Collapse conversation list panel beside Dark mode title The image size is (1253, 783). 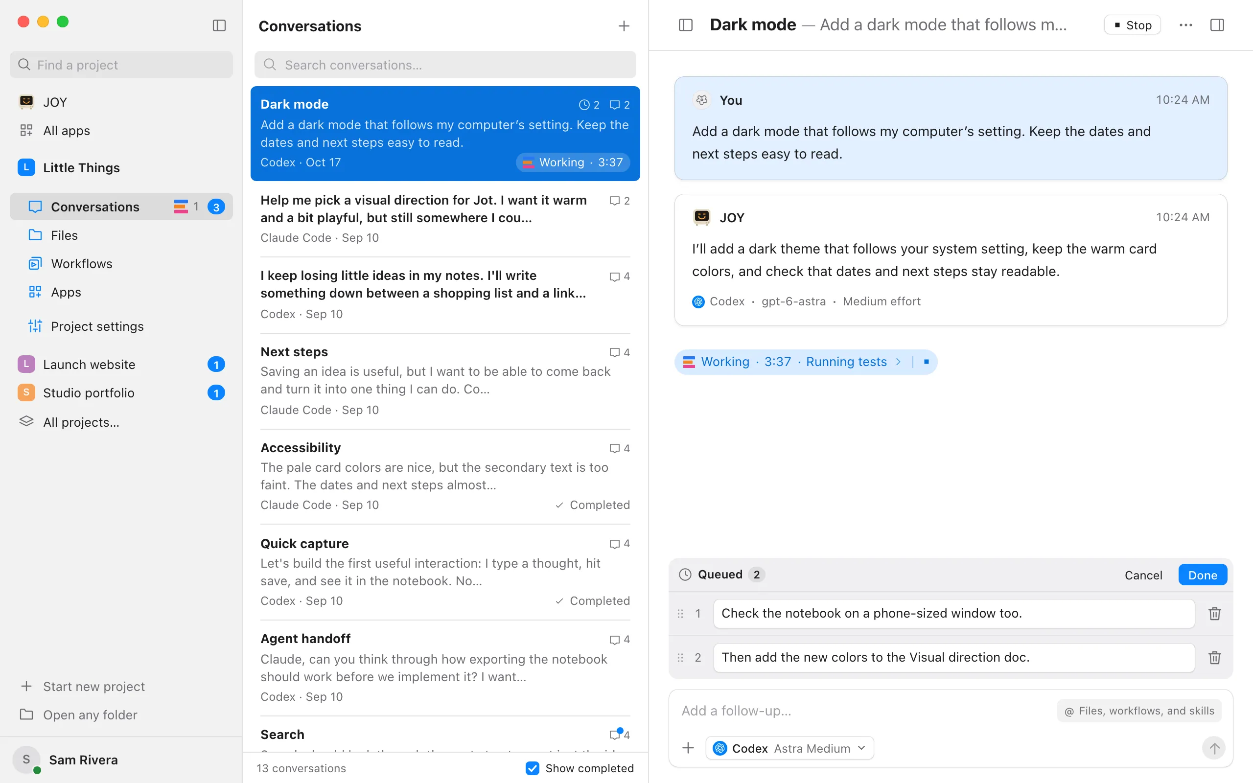point(686,25)
